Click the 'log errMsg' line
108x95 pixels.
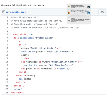(25, 79)
